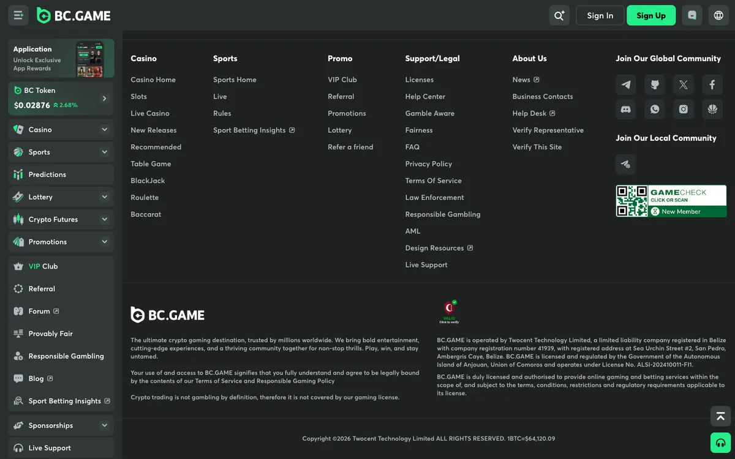Open Live Support in the sidebar

tap(61, 448)
